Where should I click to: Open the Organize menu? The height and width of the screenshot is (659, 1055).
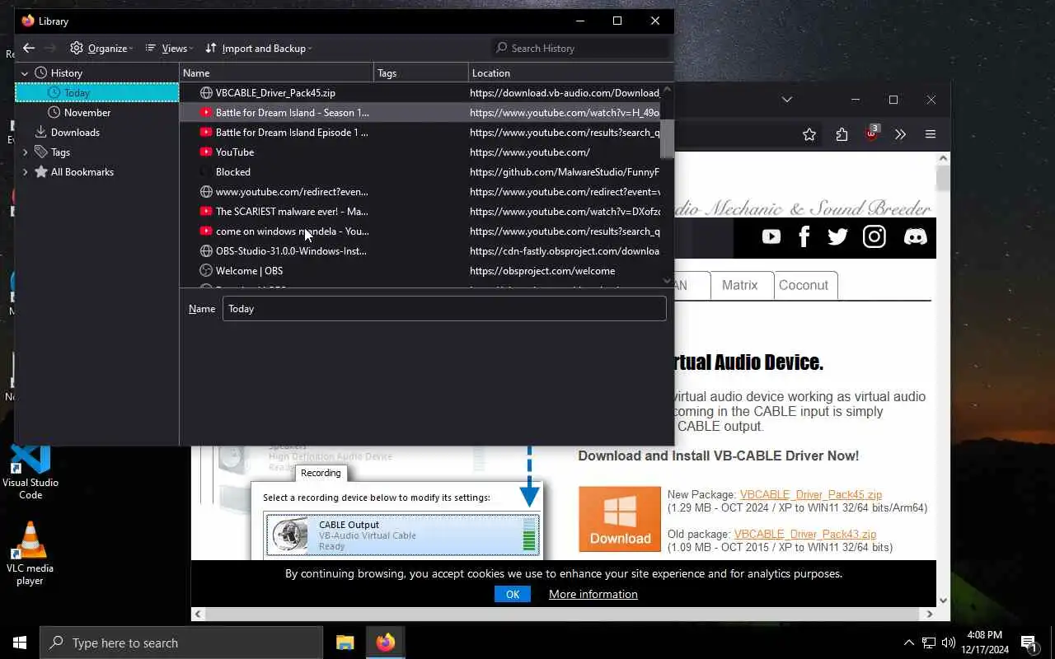(x=101, y=48)
